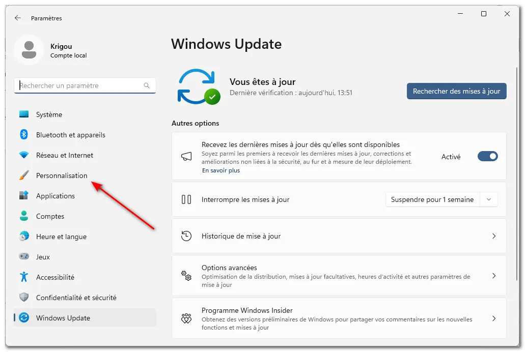This screenshot has height=352, width=525.
Task: Click the Comptes person icon
Action: [24, 216]
